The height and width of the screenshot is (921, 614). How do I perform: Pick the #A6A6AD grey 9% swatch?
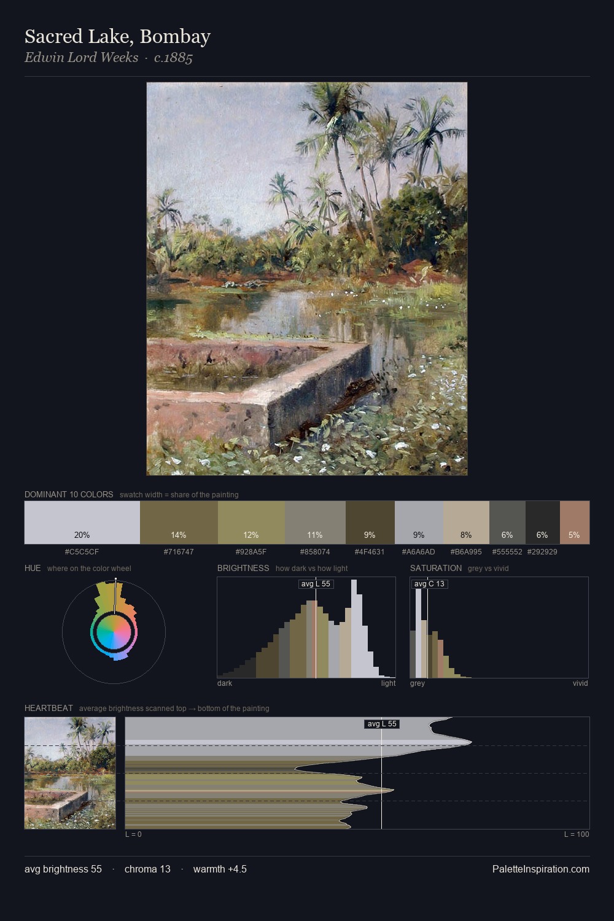coord(419,523)
